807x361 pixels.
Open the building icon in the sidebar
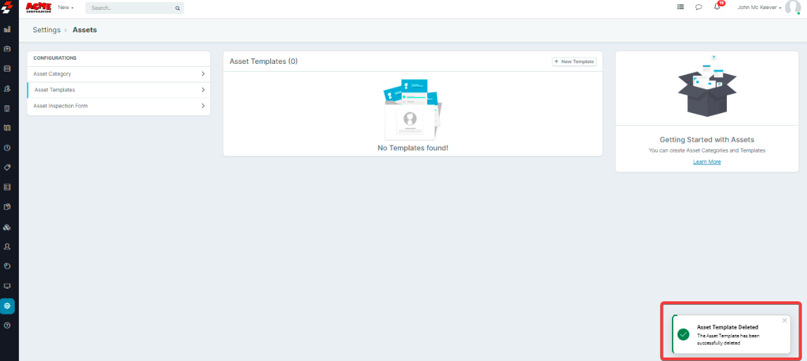(7, 108)
